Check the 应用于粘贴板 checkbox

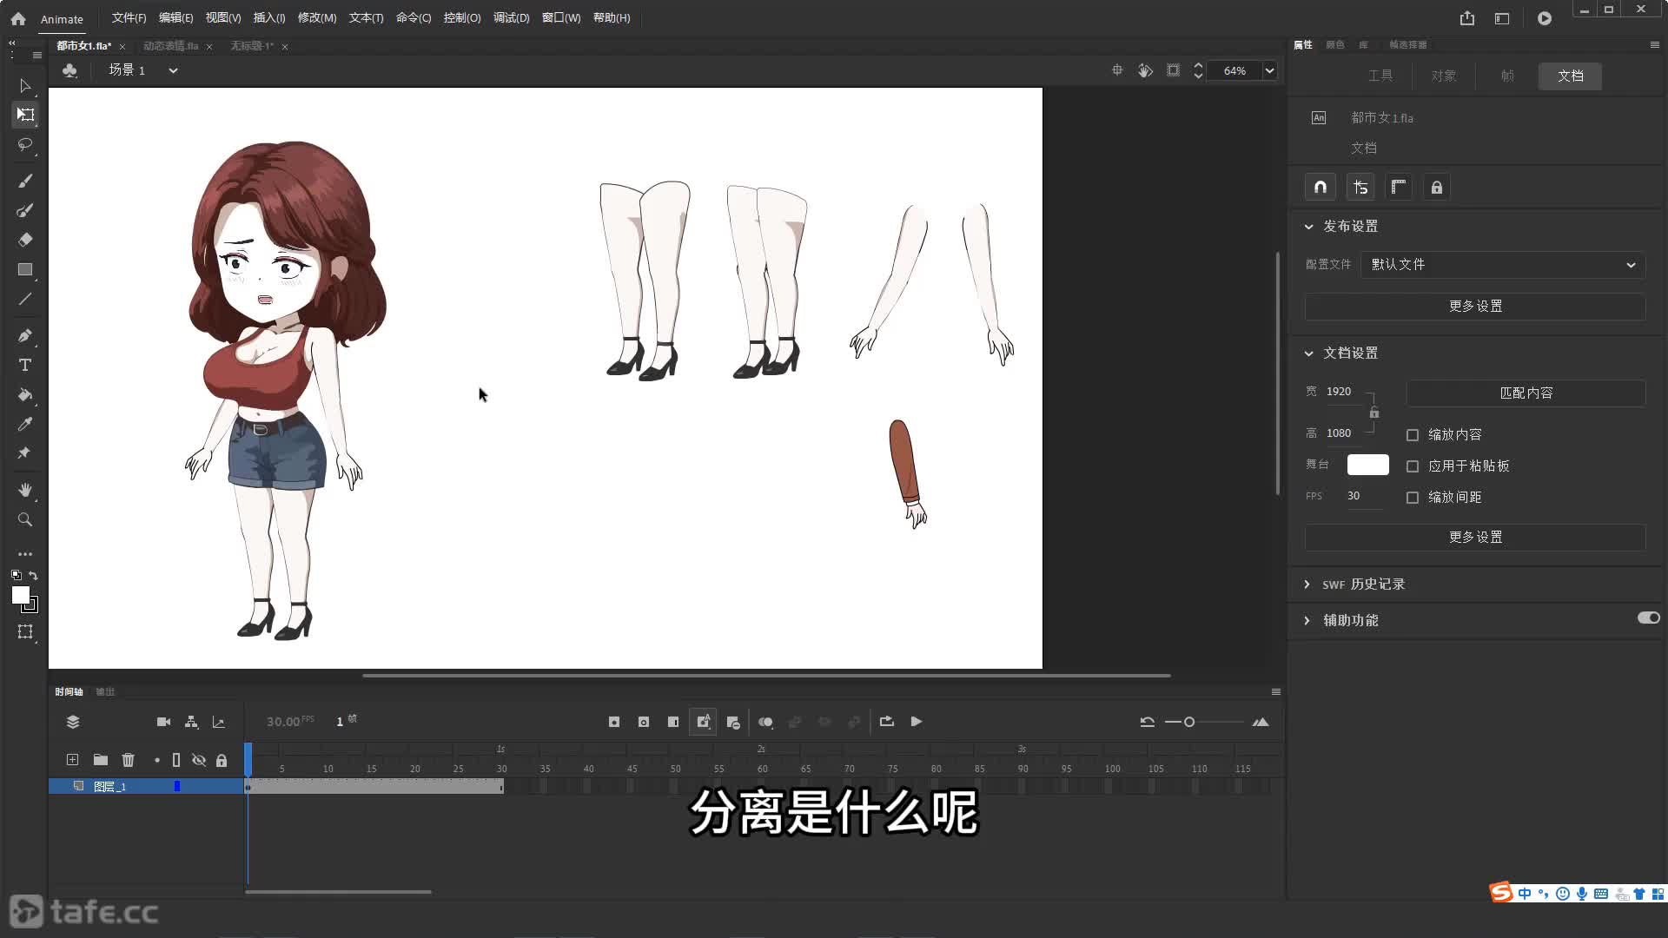tap(1413, 466)
